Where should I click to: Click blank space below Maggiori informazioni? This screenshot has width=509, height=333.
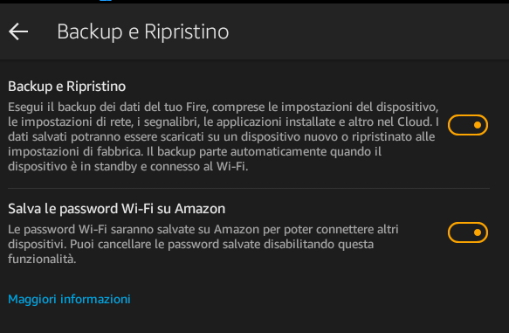coord(255,320)
